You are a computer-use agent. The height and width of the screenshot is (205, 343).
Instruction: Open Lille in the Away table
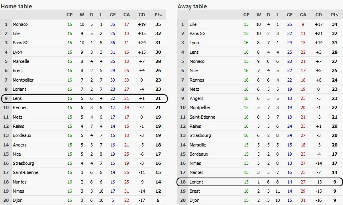(193, 24)
